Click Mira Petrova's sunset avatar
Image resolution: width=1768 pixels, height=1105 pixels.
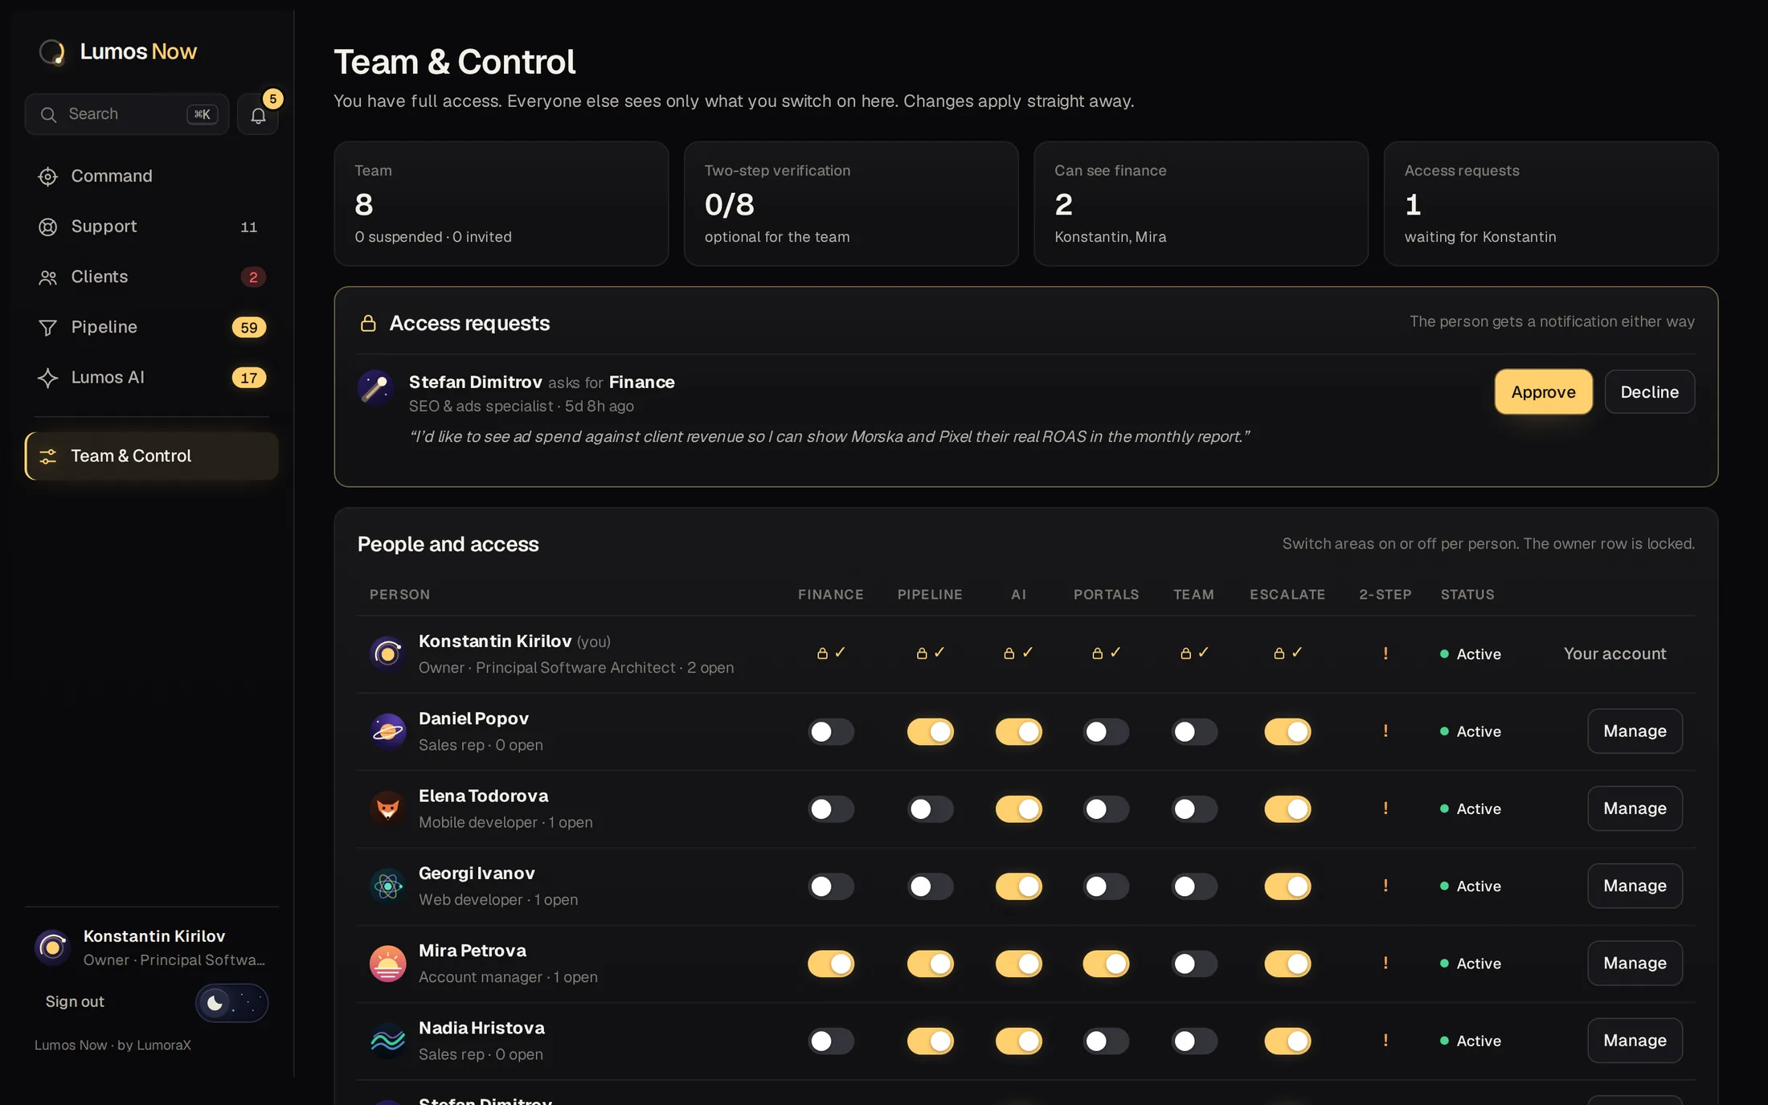(x=387, y=964)
